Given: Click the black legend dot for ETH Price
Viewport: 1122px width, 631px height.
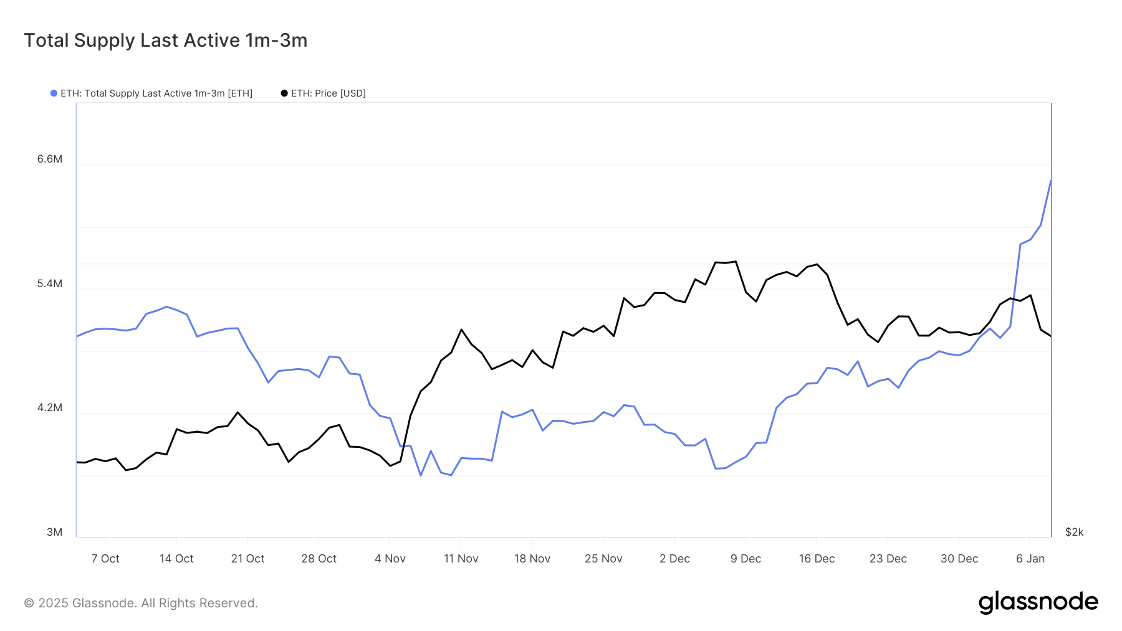Looking at the screenshot, I should [284, 93].
